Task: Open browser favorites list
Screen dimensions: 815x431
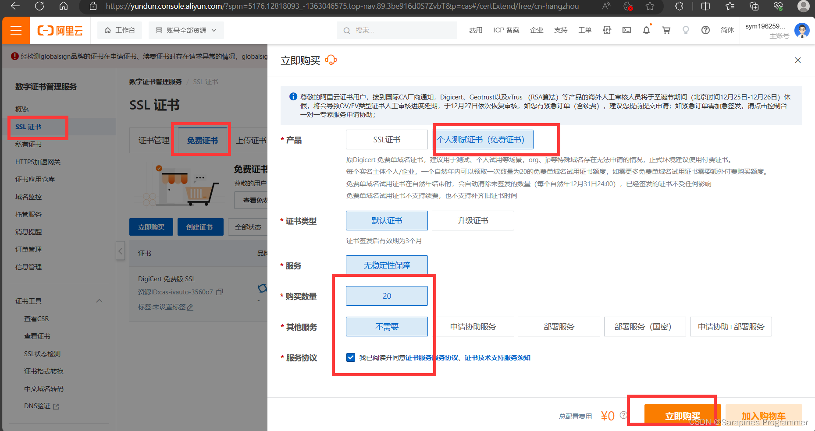Action: click(x=730, y=6)
